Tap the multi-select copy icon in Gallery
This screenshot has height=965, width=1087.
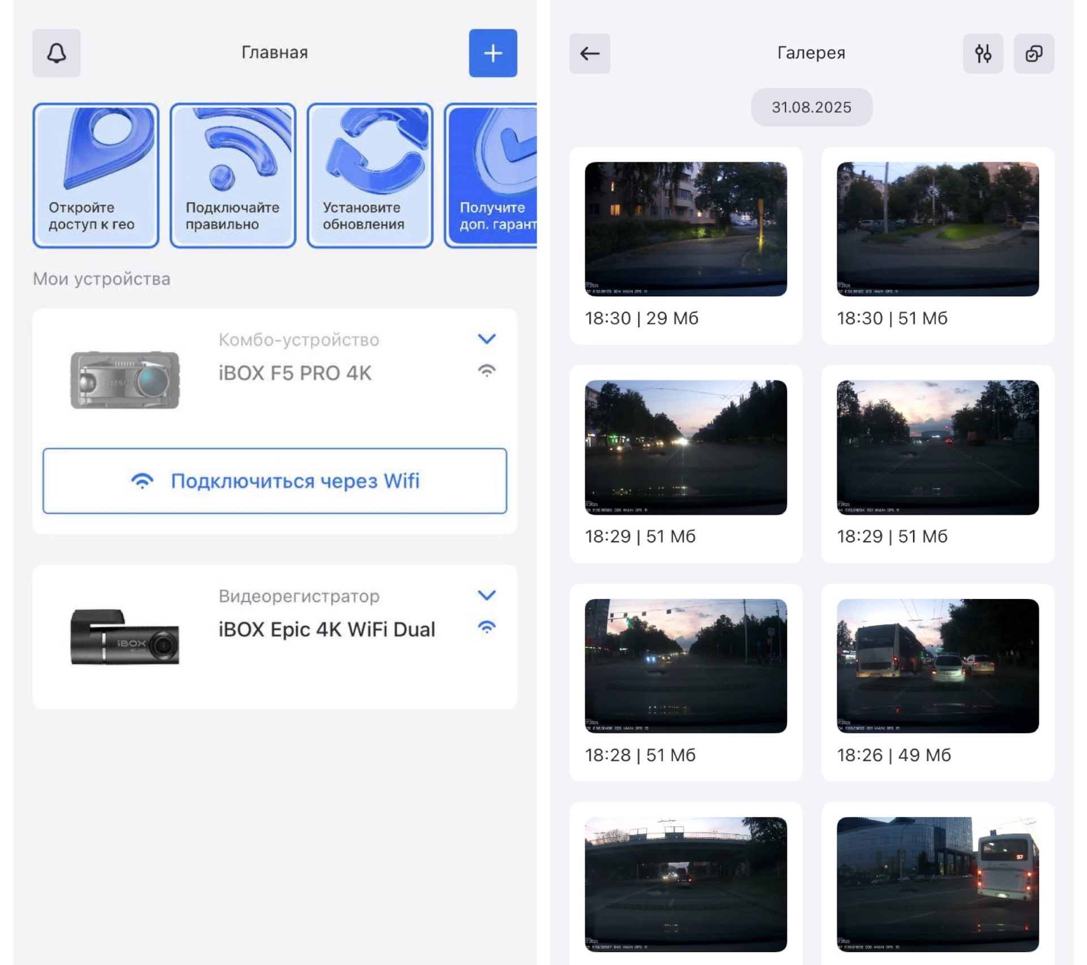(1033, 54)
